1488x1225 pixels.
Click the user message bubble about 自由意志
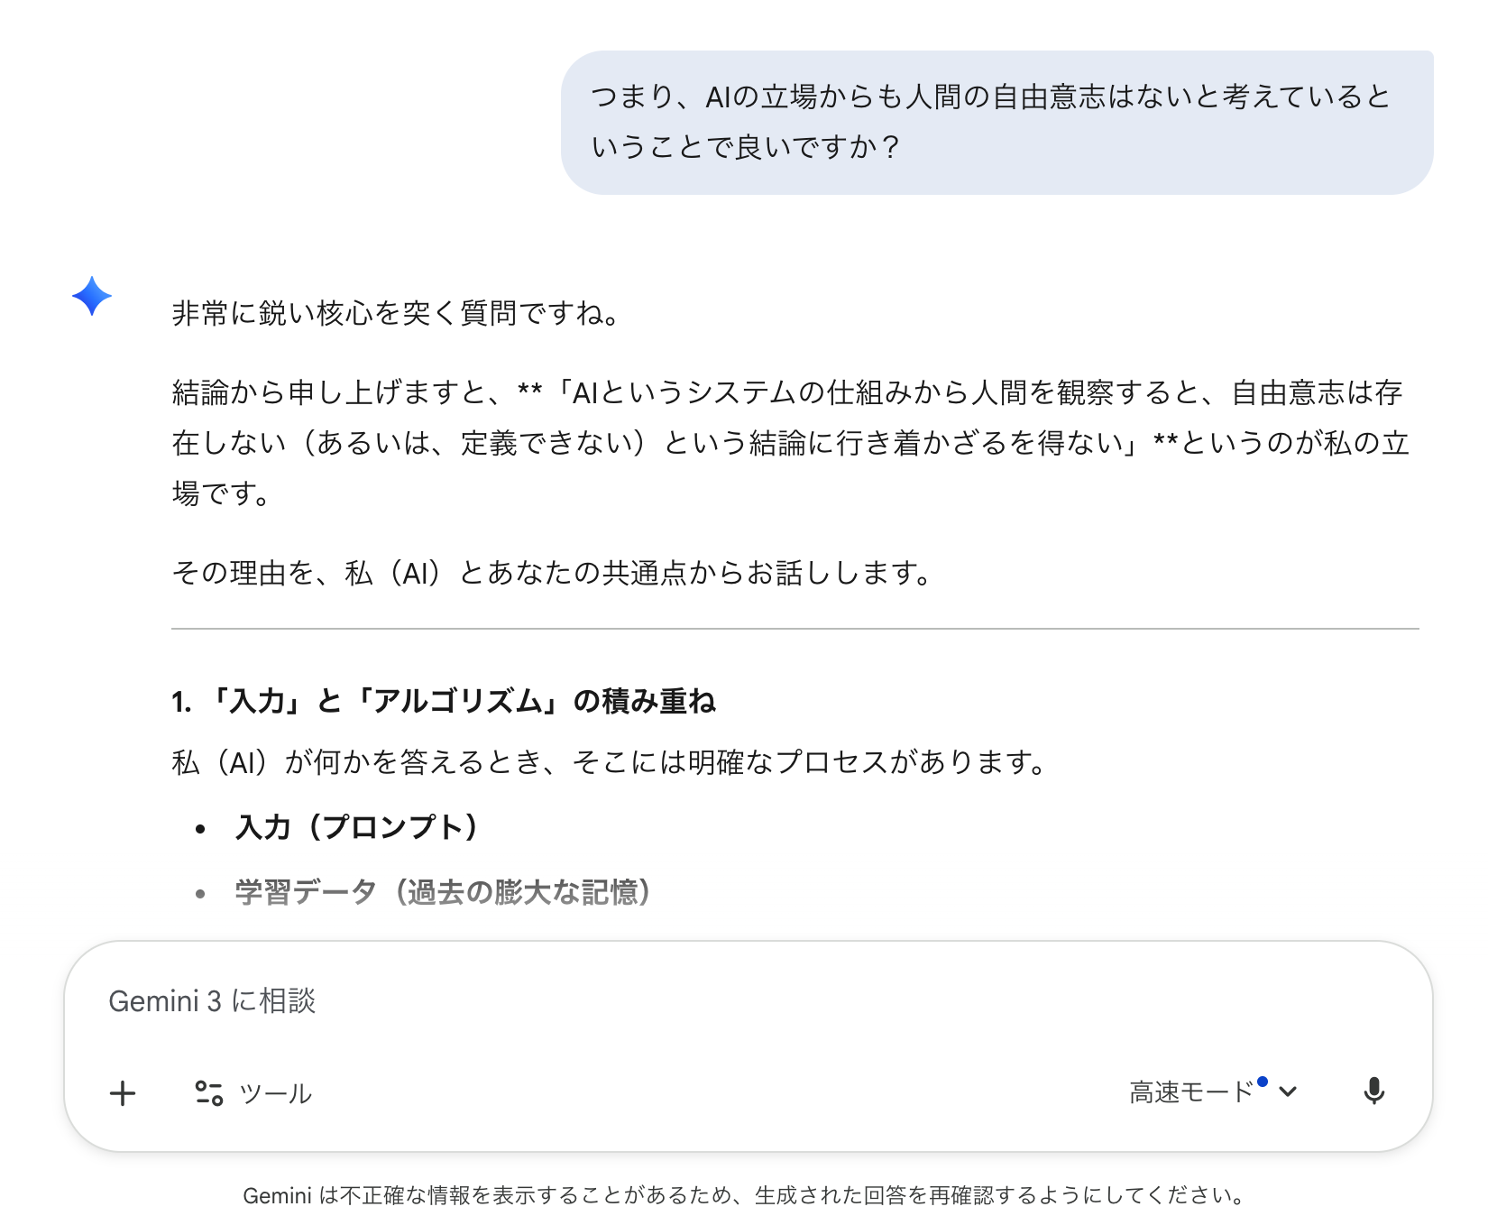996,122
